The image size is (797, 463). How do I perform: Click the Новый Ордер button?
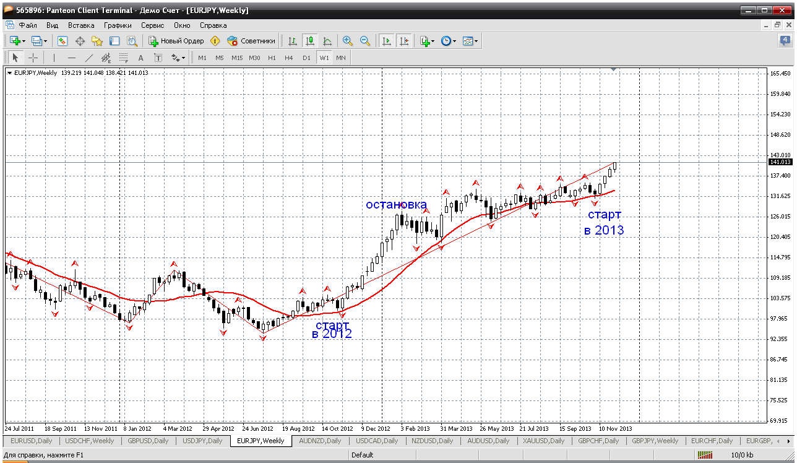[x=176, y=41]
